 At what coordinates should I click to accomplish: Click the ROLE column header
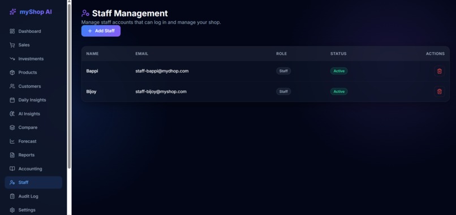click(282, 54)
